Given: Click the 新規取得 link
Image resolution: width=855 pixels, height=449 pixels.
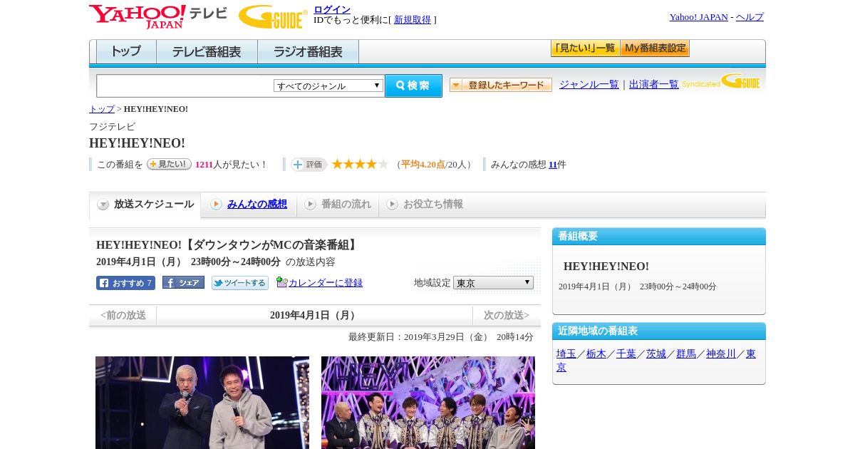Looking at the screenshot, I should tap(413, 20).
